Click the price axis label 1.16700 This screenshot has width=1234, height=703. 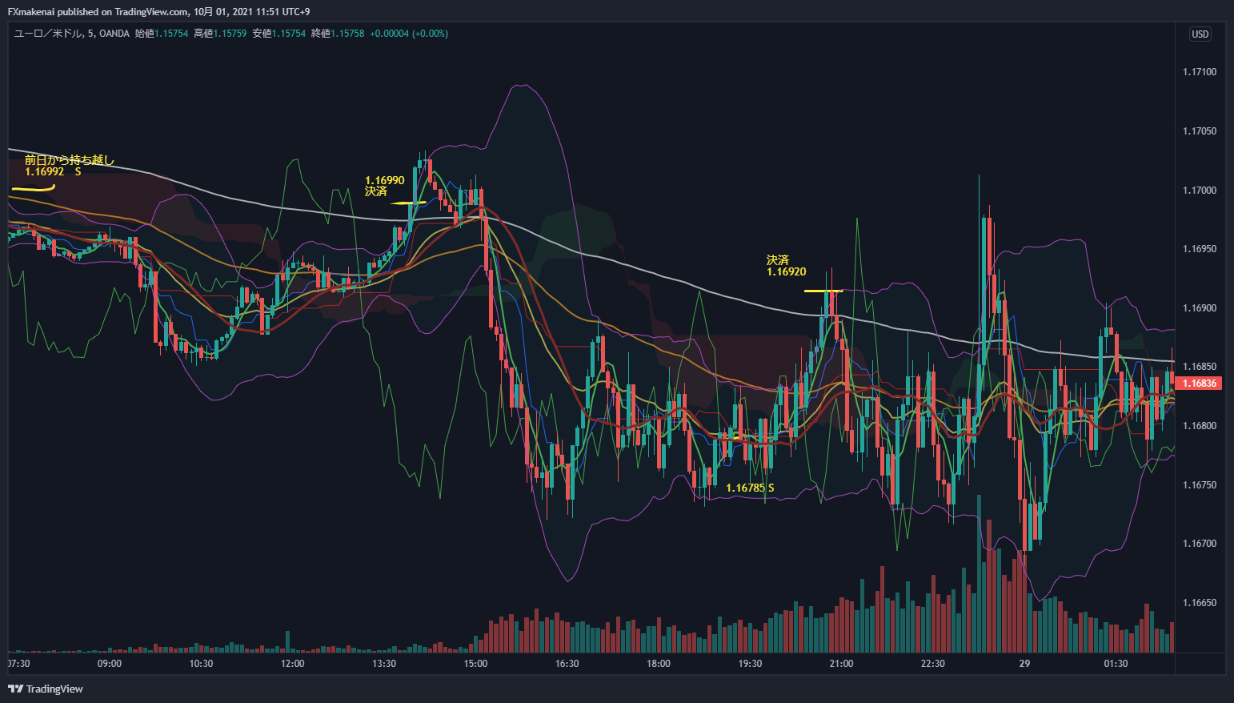point(1200,544)
